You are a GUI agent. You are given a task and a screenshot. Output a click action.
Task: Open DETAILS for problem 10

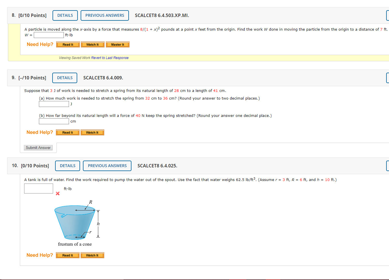click(67, 166)
